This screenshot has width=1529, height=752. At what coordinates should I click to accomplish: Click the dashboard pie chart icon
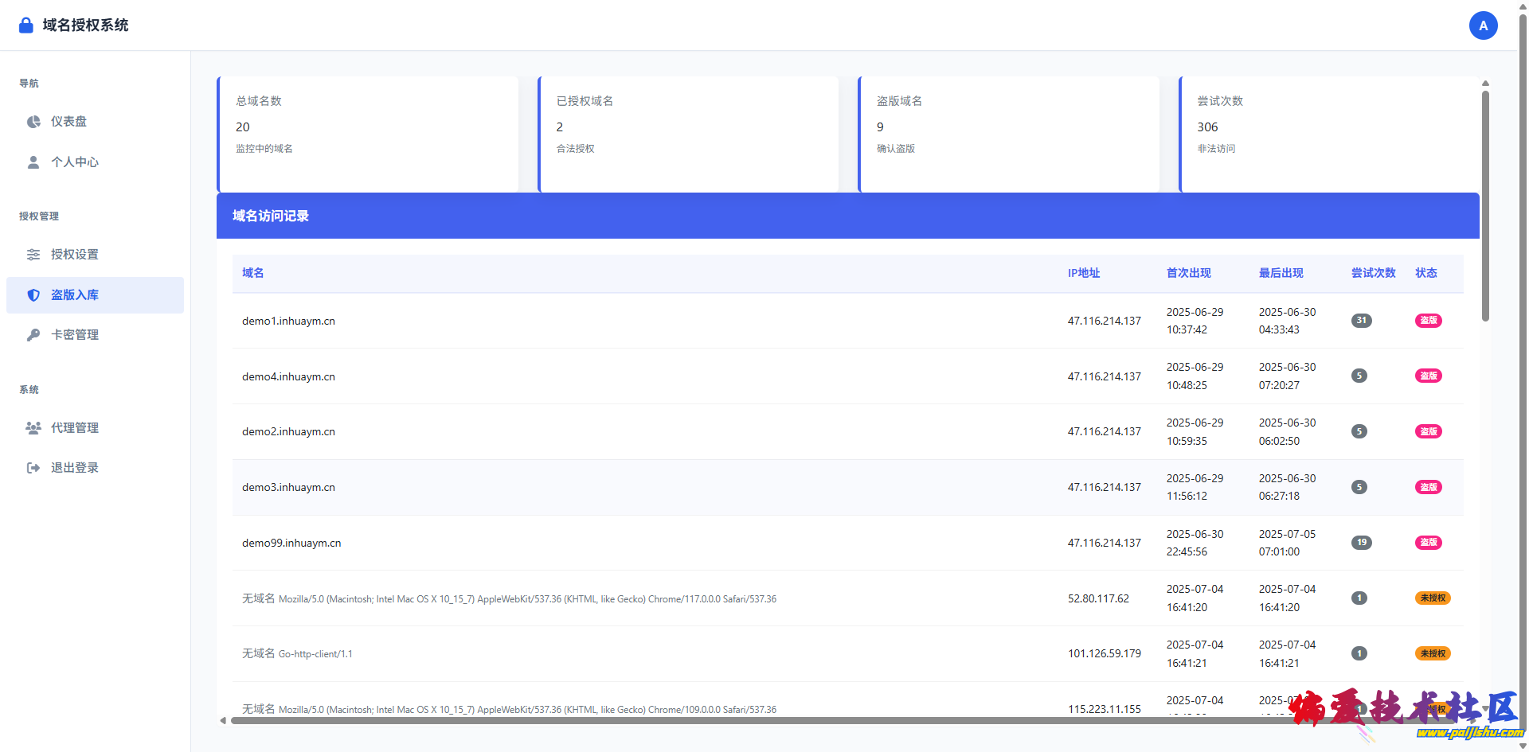coord(33,122)
